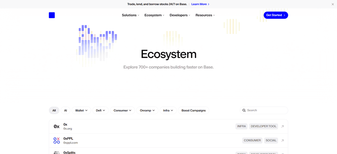This screenshot has width=337, height=154.
Task: Expand the Onramp filter dropdown
Action: (147, 110)
